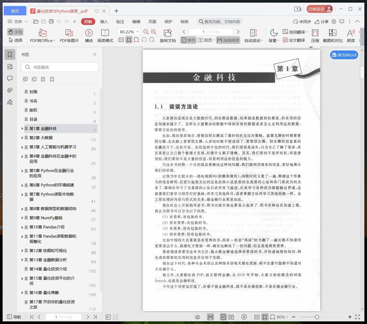Click the open file folder icon
Viewport: 367px width, 324px height.
(36, 22)
